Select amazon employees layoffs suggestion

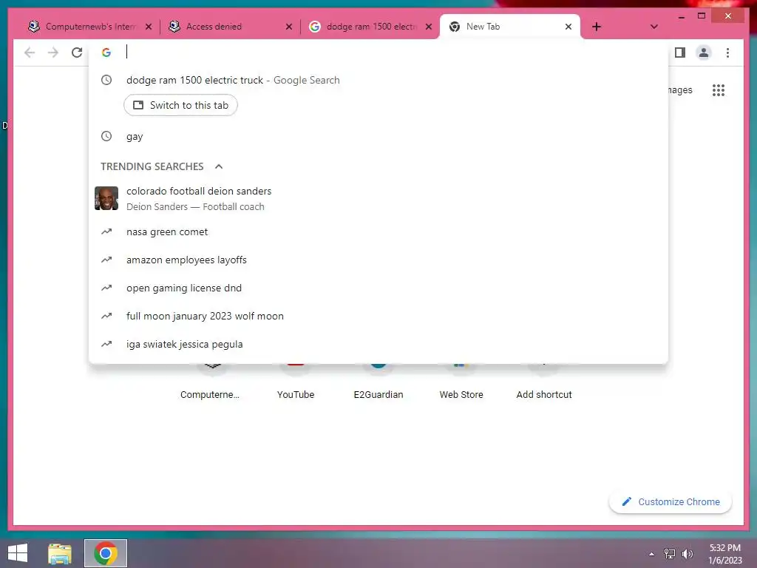click(x=378, y=260)
